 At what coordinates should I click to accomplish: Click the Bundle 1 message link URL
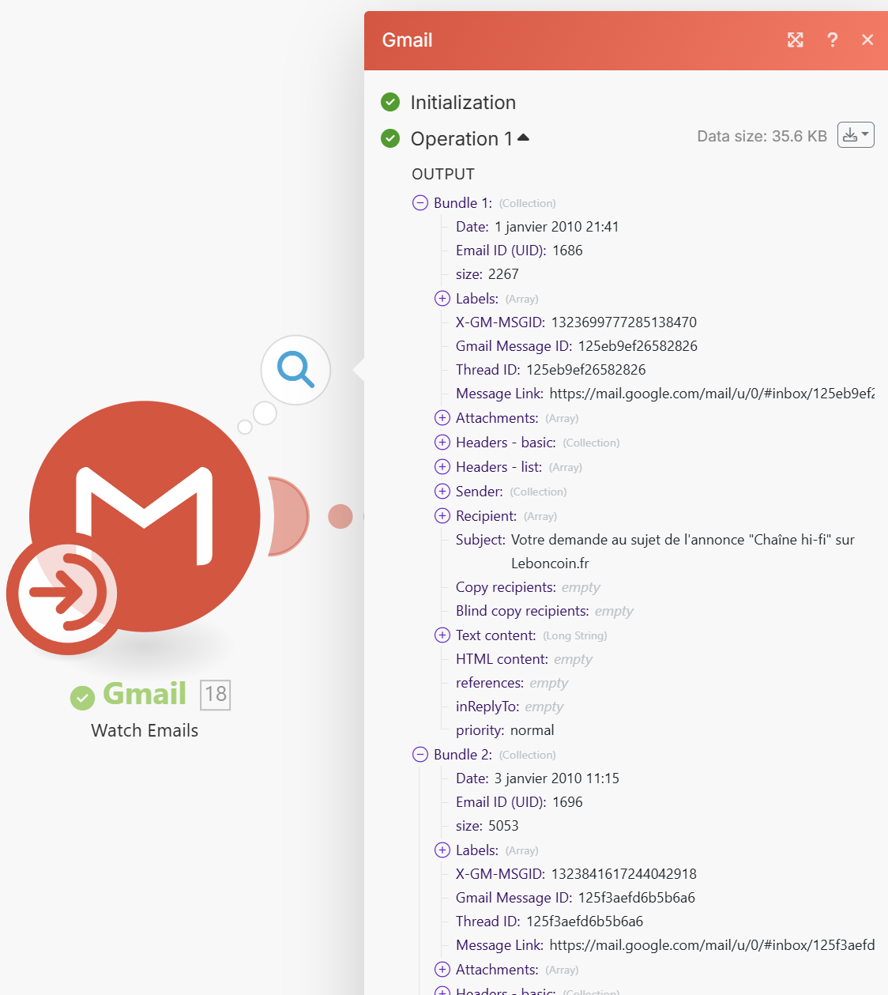point(712,394)
